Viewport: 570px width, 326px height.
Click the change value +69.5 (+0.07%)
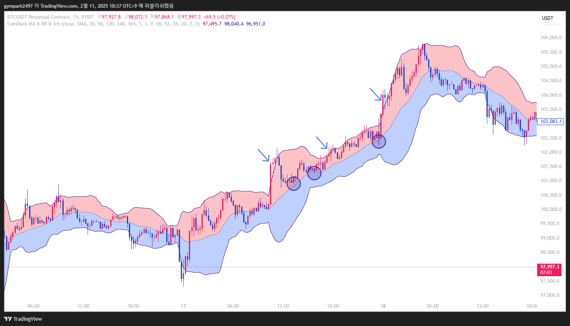click(x=219, y=17)
